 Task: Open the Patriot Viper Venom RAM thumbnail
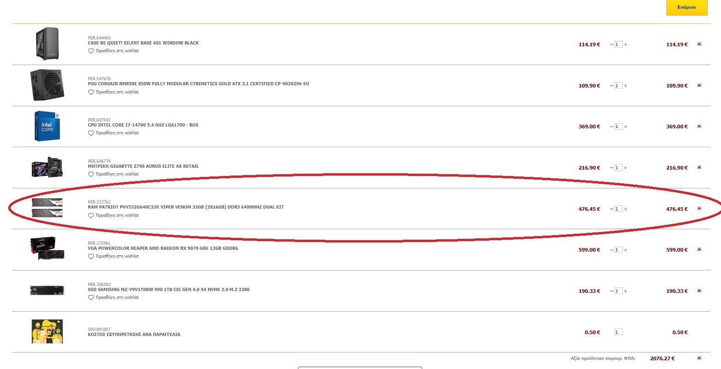click(47, 208)
